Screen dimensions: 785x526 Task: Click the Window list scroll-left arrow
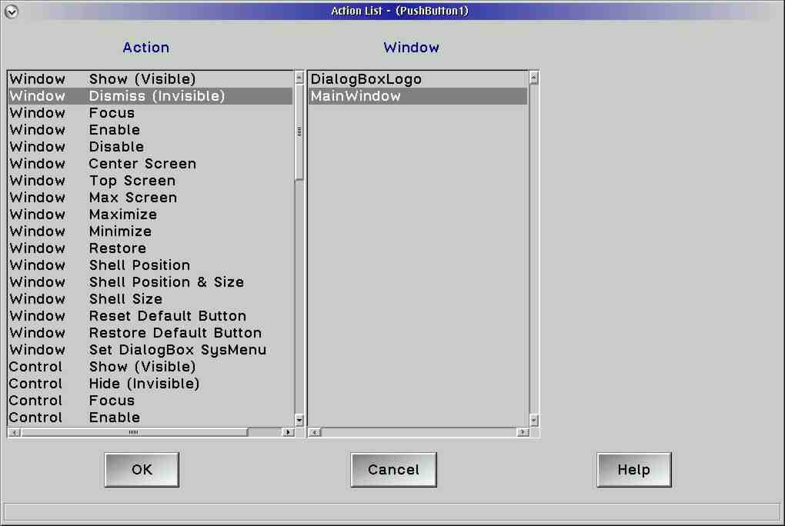(x=315, y=432)
